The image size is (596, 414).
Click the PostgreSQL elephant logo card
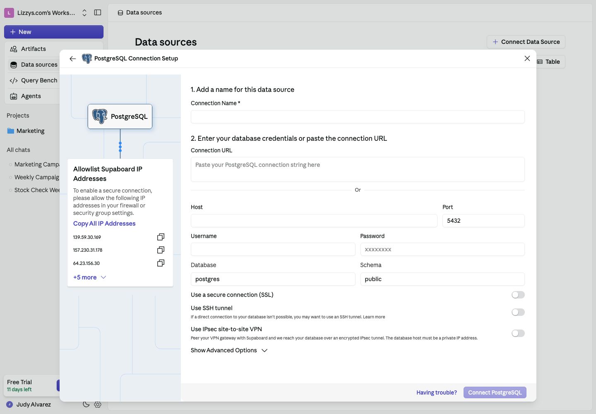(x=120, y=116)
